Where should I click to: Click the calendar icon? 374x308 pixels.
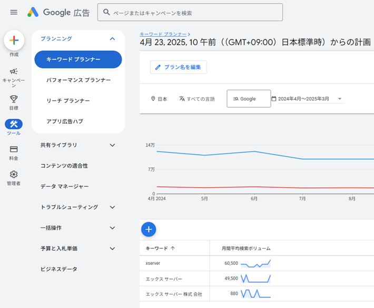pyautogui.click(x=274, y=98)
